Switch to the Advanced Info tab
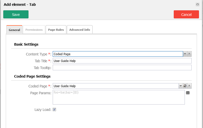Image resolution: width=203 pixels, height=128 pixels. point(80,30)
